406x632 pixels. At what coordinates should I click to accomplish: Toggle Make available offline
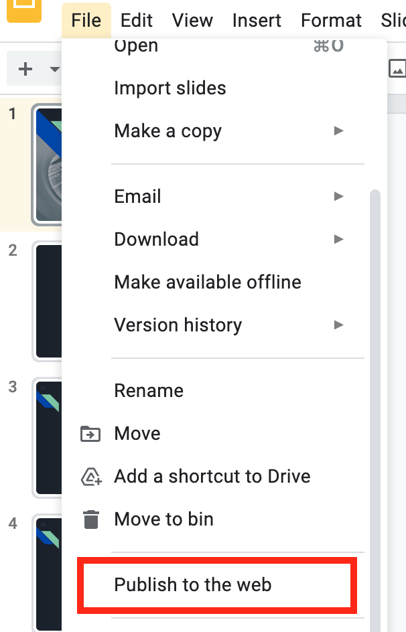point(208,282)
